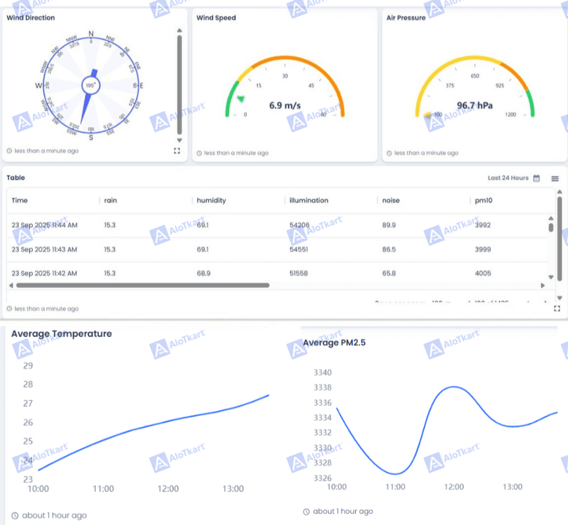Screen dimensions: 568x525
Task: Click the table's horizontal scroll right arrow
Action: pyautogui.click(x=542, y=285)
